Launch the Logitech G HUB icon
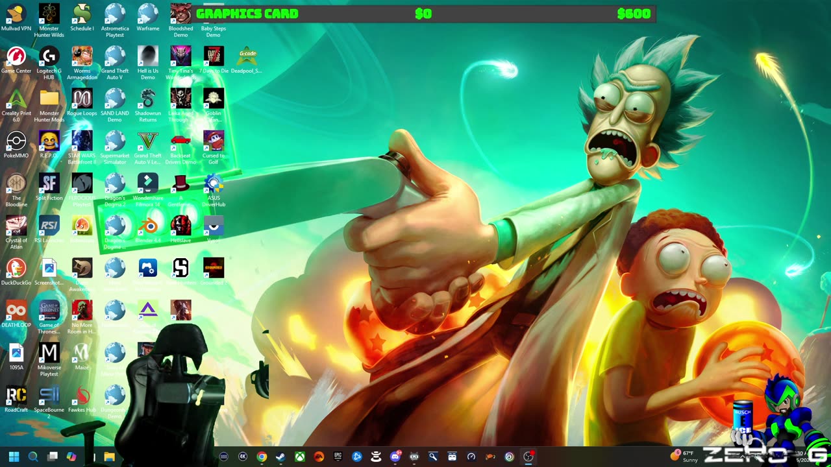The height and width of the screenshot is (467, 831). pos(49,63)
